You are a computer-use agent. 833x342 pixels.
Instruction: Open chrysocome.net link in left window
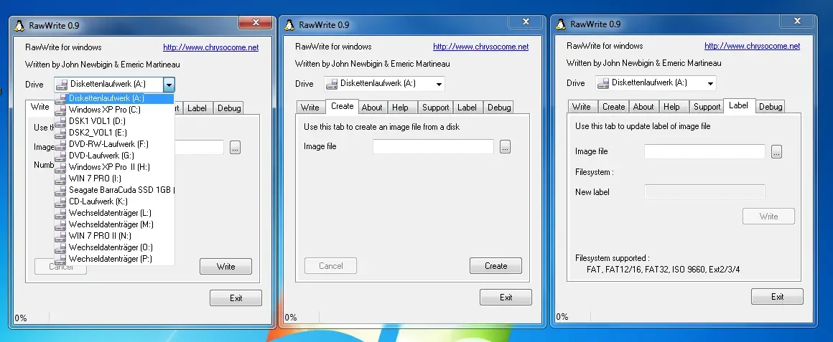[211, 47]
